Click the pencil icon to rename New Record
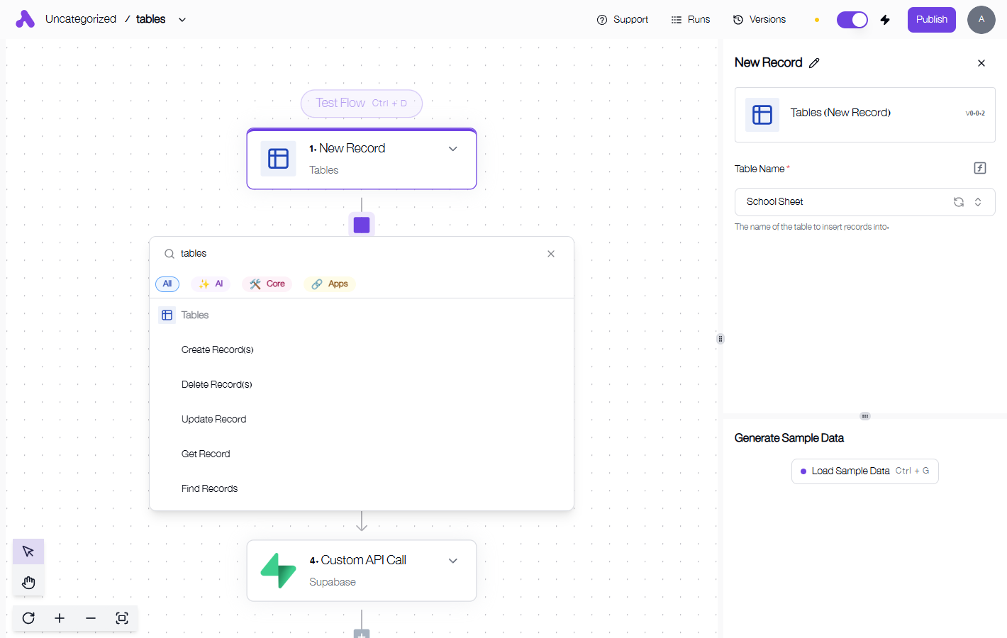1007x638 pixels. click(814, 63)
